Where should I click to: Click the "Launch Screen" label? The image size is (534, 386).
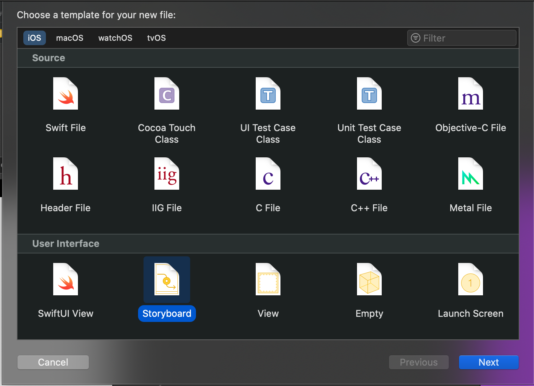(471, 314)
